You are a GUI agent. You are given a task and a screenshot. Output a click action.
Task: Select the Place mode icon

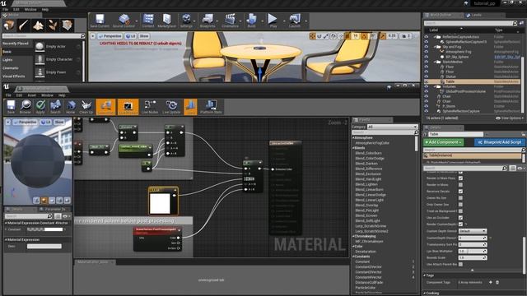pos(9,25)
